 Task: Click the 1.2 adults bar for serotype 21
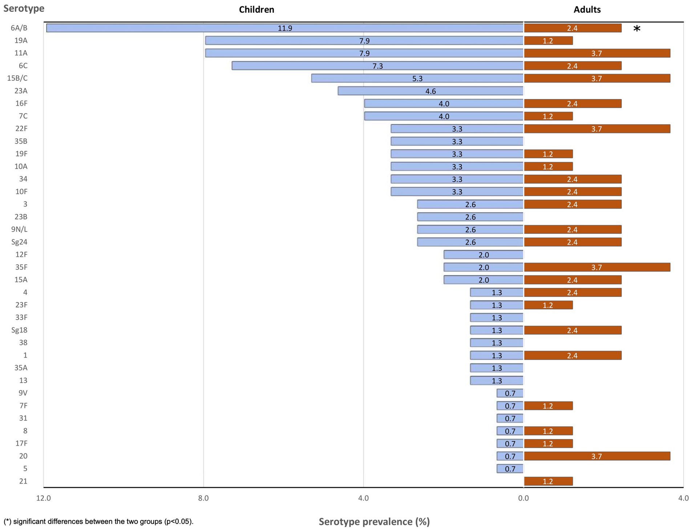pos(548,481)
